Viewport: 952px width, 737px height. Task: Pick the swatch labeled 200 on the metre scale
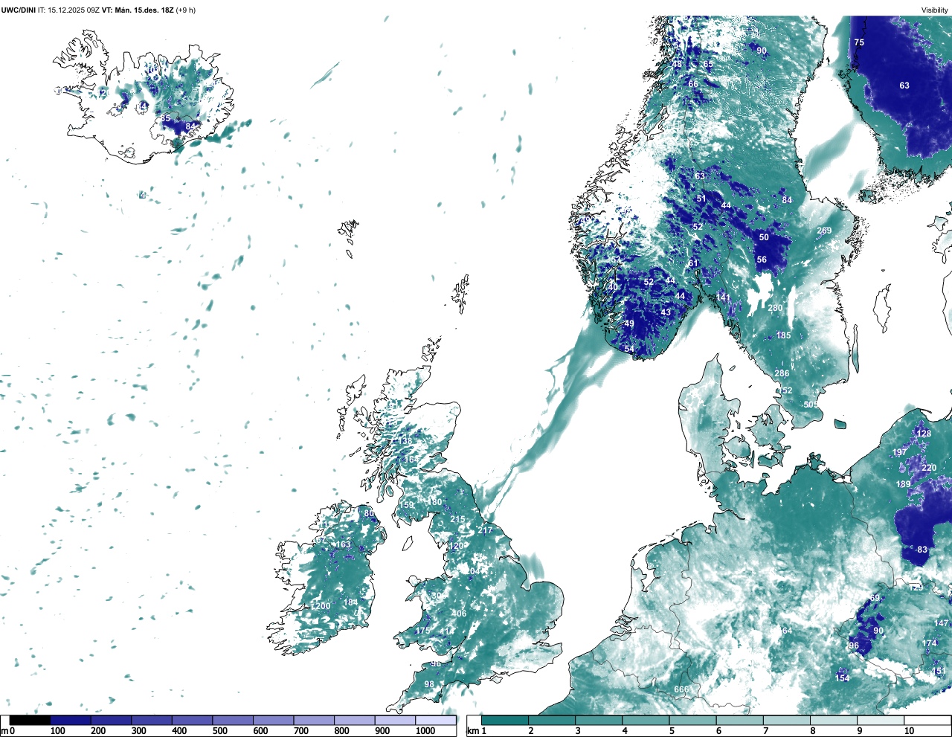(111, 721)
